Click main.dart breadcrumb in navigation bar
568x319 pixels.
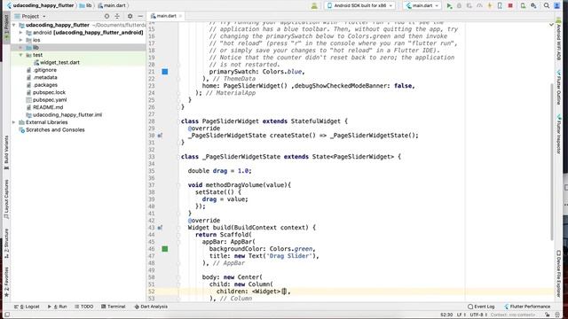[112, 5]
